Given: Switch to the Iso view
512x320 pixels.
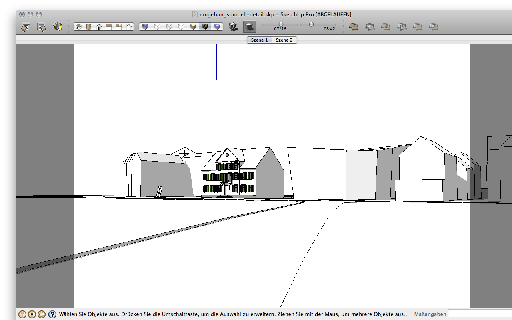Looking at the screenshot, I should tap(79, 27).
